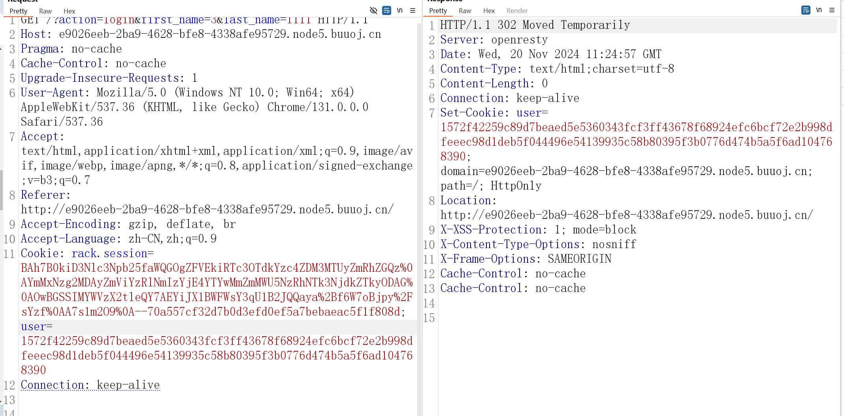Switch Response view to Pretty tab

(438, 11)
